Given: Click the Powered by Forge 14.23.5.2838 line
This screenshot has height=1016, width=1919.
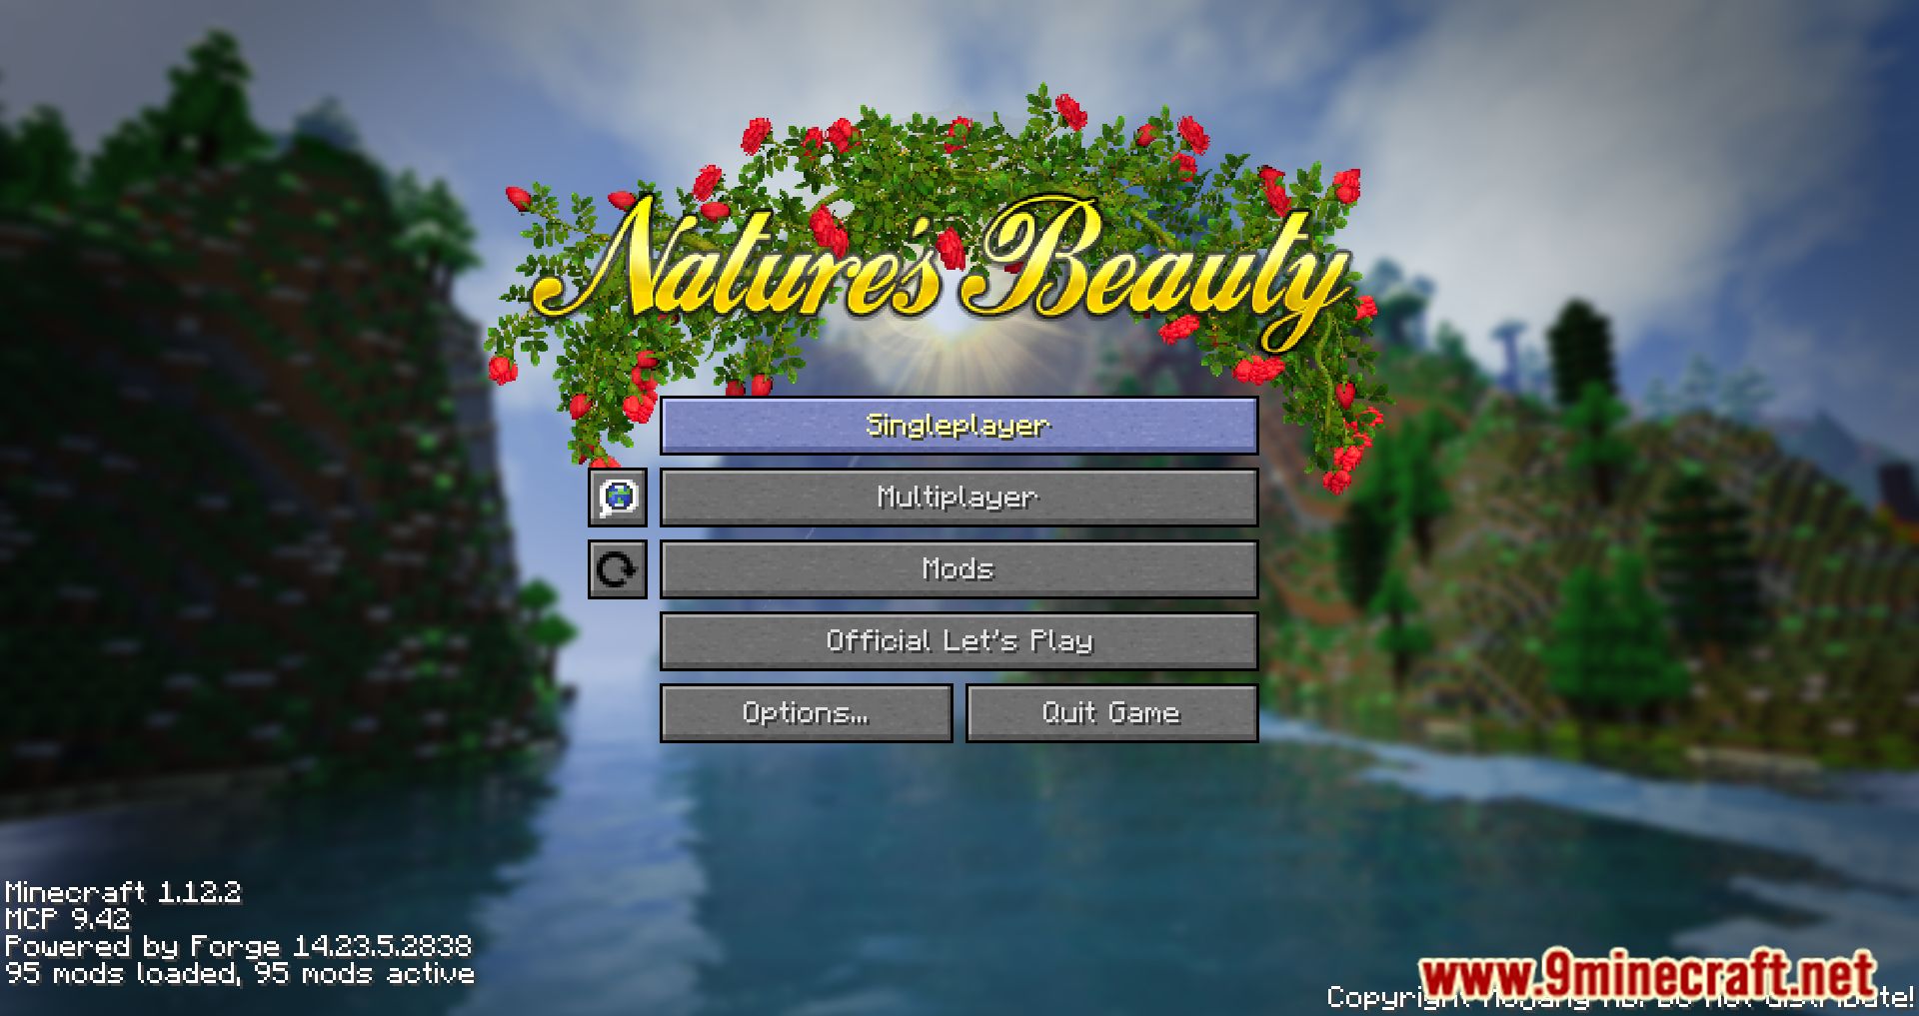Looking at the screenshot, I should (238, 946).
